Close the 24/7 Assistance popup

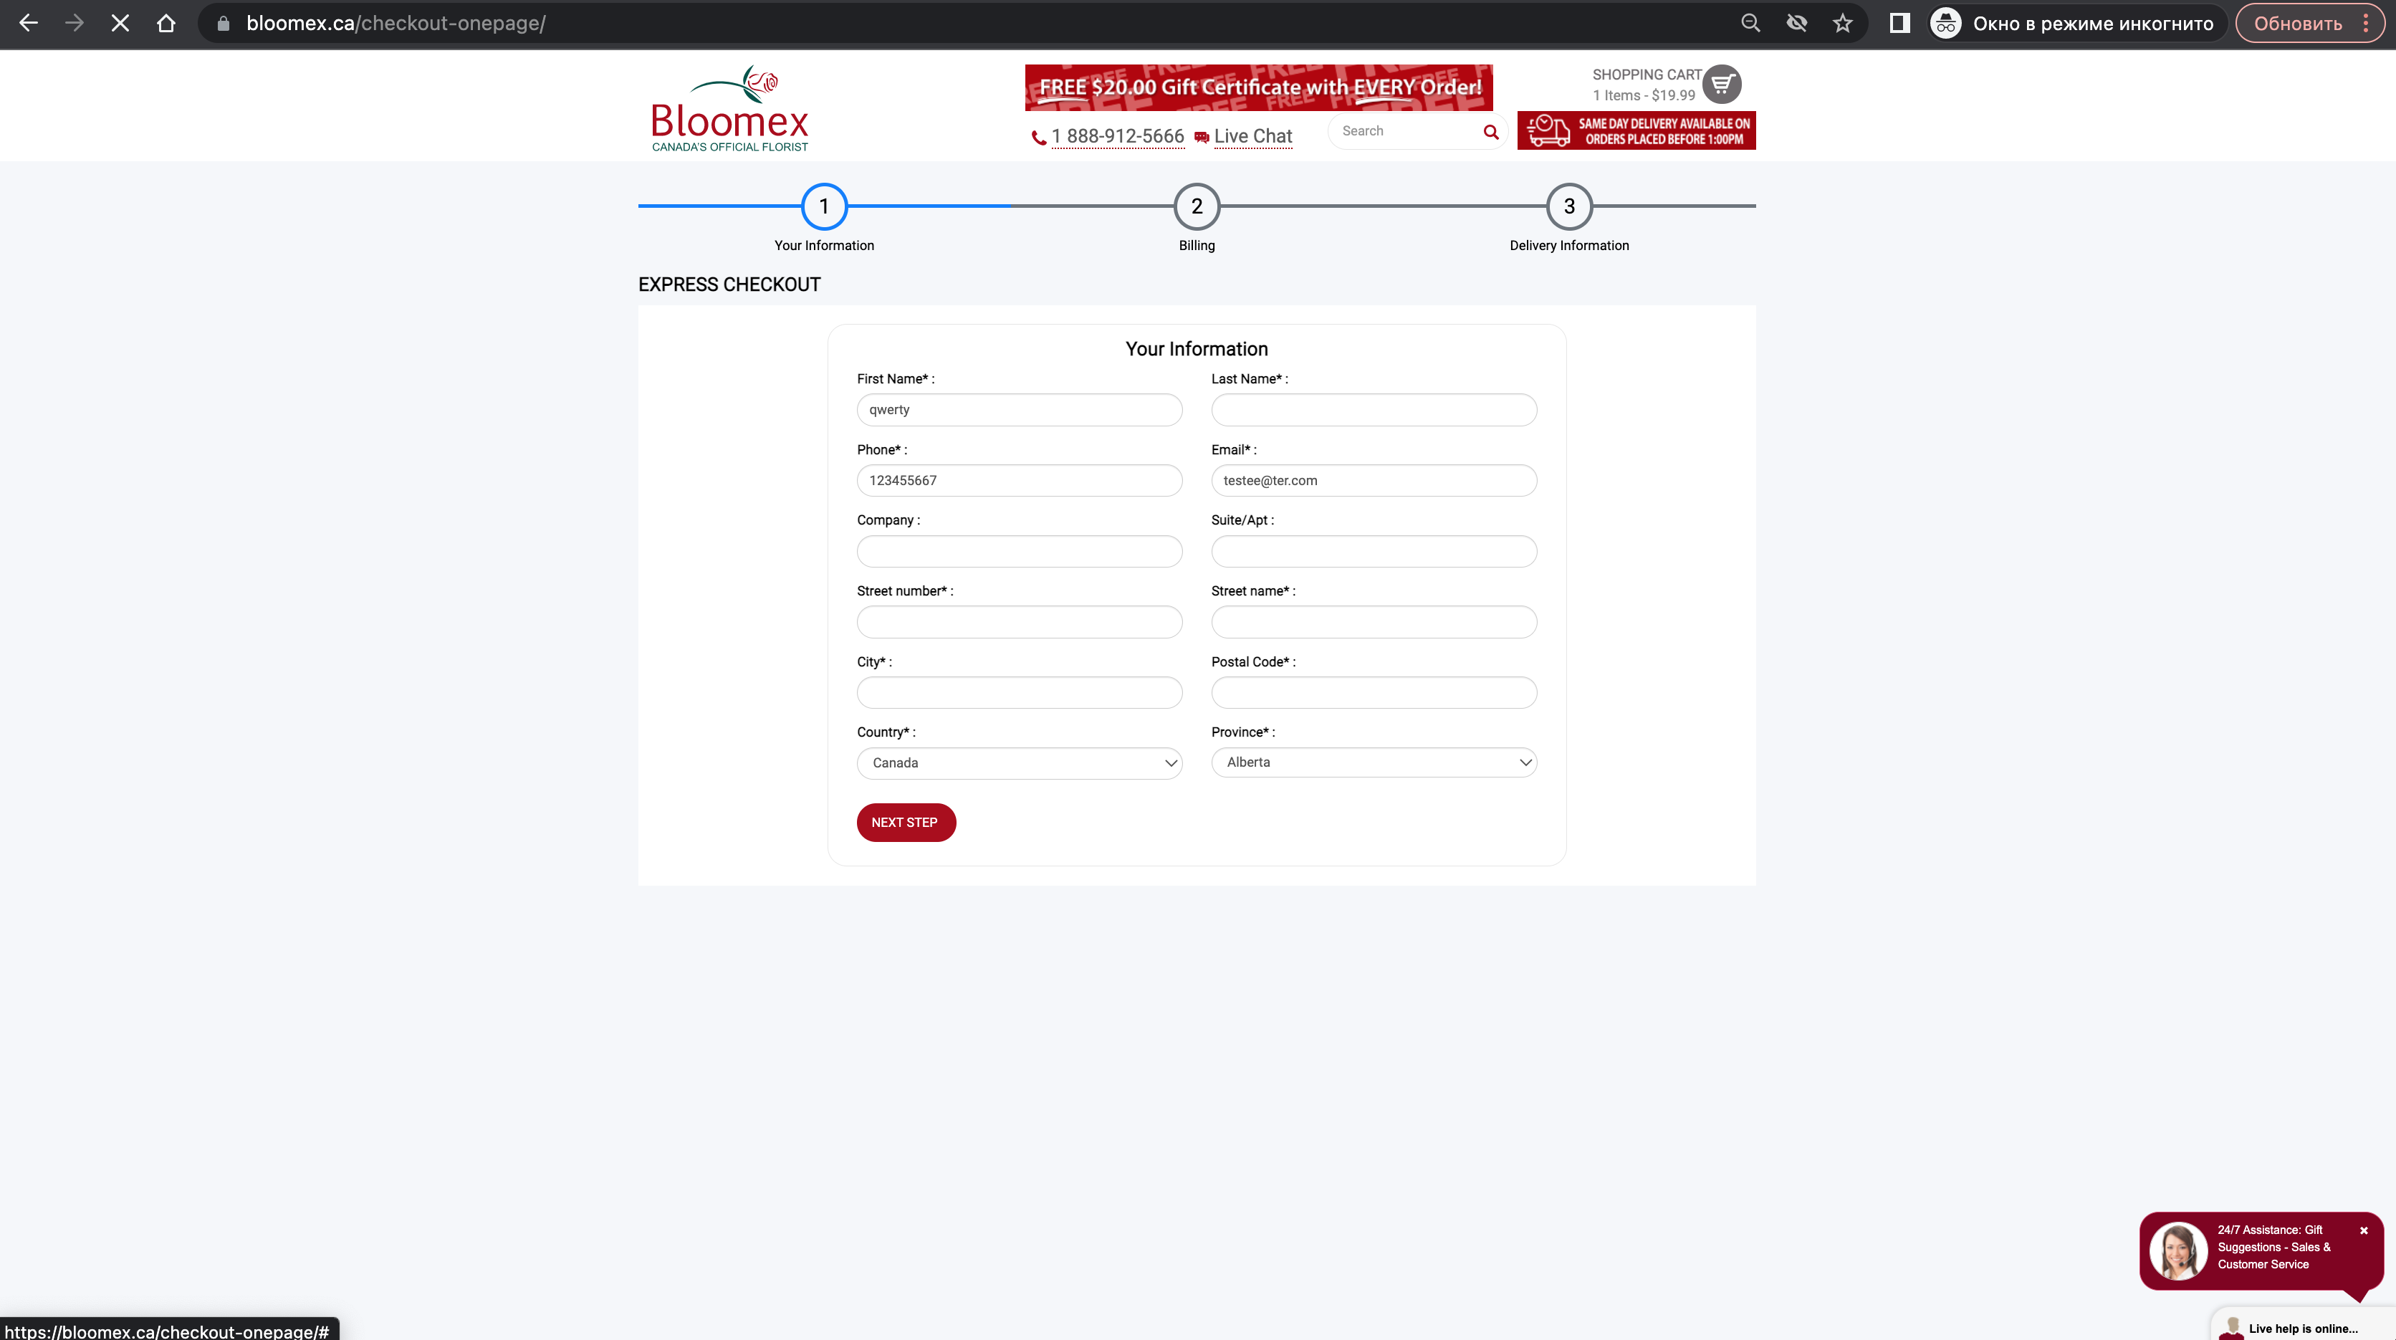coord(2364,1230)
